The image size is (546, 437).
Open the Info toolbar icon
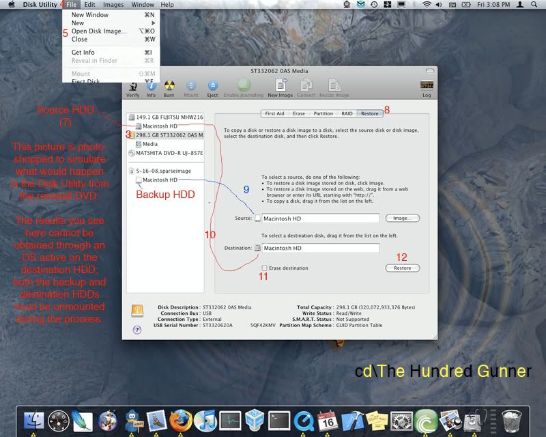pos(151,89)
